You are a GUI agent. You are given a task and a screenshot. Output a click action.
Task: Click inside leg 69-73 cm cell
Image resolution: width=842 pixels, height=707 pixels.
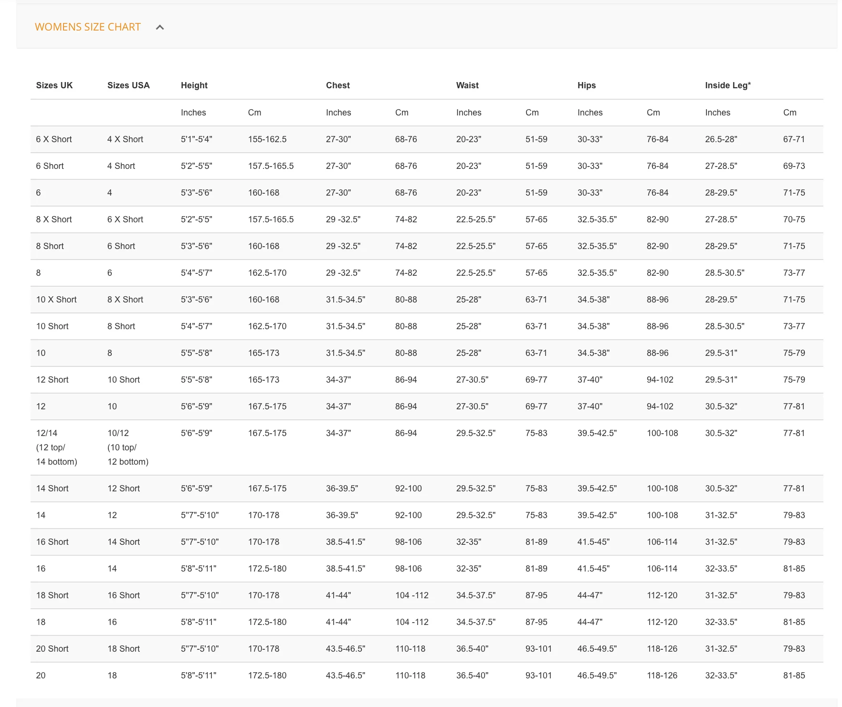(794, 166)
